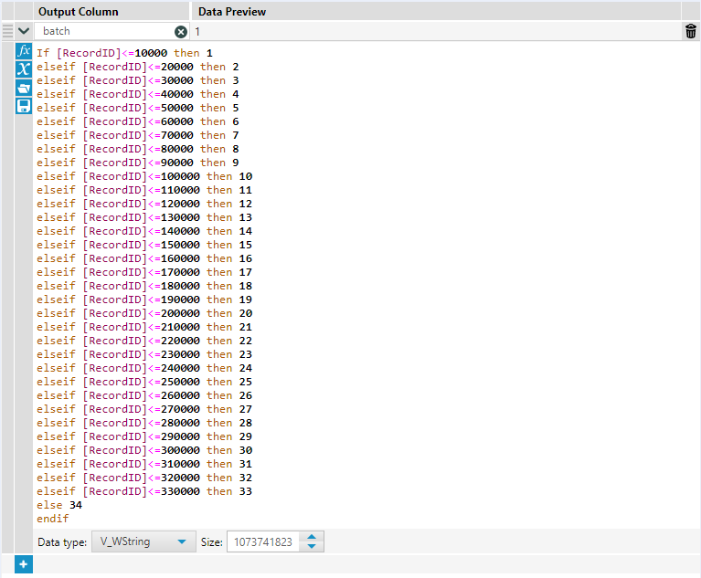Collapse the batch expression with the chevron
Viewport: 701px width, 578px height.
pos(24,31)
